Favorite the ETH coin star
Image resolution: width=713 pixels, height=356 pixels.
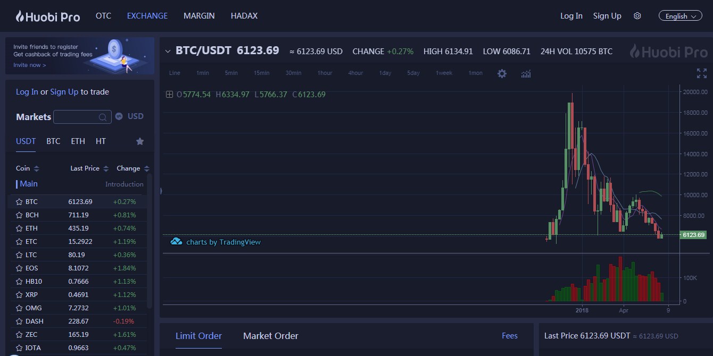coord(19,228)
